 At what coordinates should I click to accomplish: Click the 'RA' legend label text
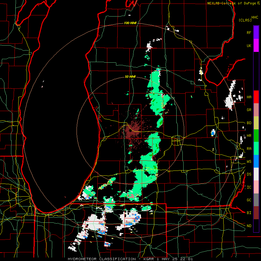tap(249, 149)
